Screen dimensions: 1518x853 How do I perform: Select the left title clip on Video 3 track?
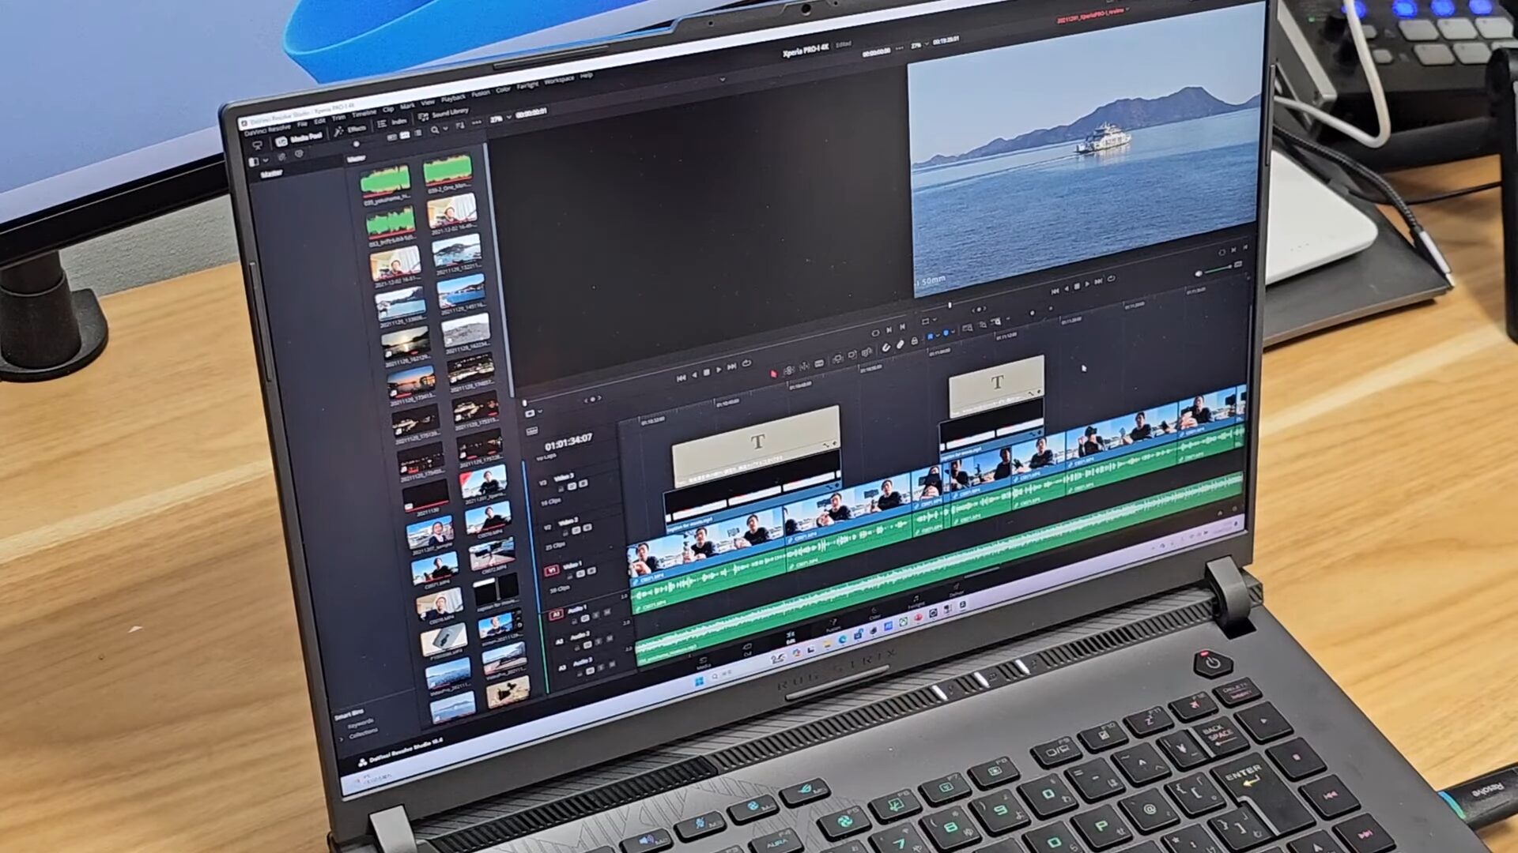(x=757, y=445)
